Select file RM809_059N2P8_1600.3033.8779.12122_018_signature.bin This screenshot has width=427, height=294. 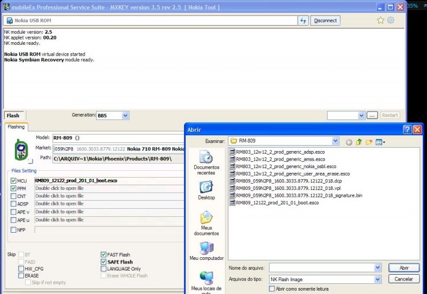point(296,195)
